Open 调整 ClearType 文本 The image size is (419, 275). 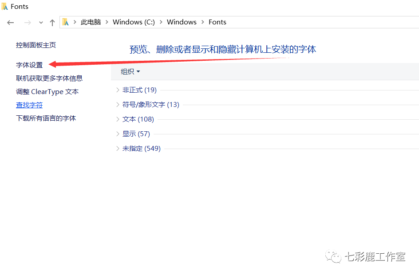click(x=47, y=91)
